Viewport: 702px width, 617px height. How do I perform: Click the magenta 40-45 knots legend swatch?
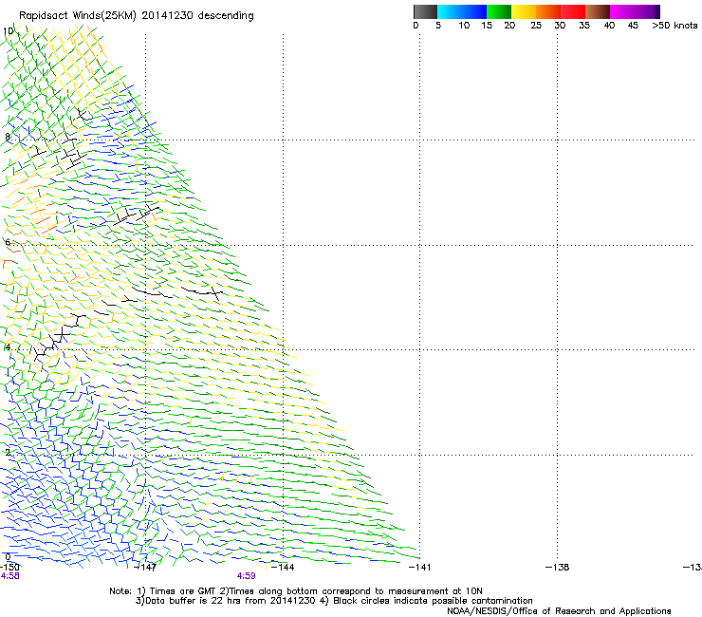tap(622, 11)
